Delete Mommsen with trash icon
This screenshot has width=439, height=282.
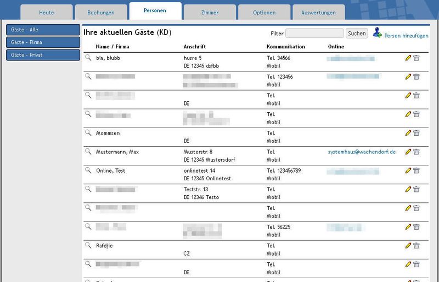417,132
